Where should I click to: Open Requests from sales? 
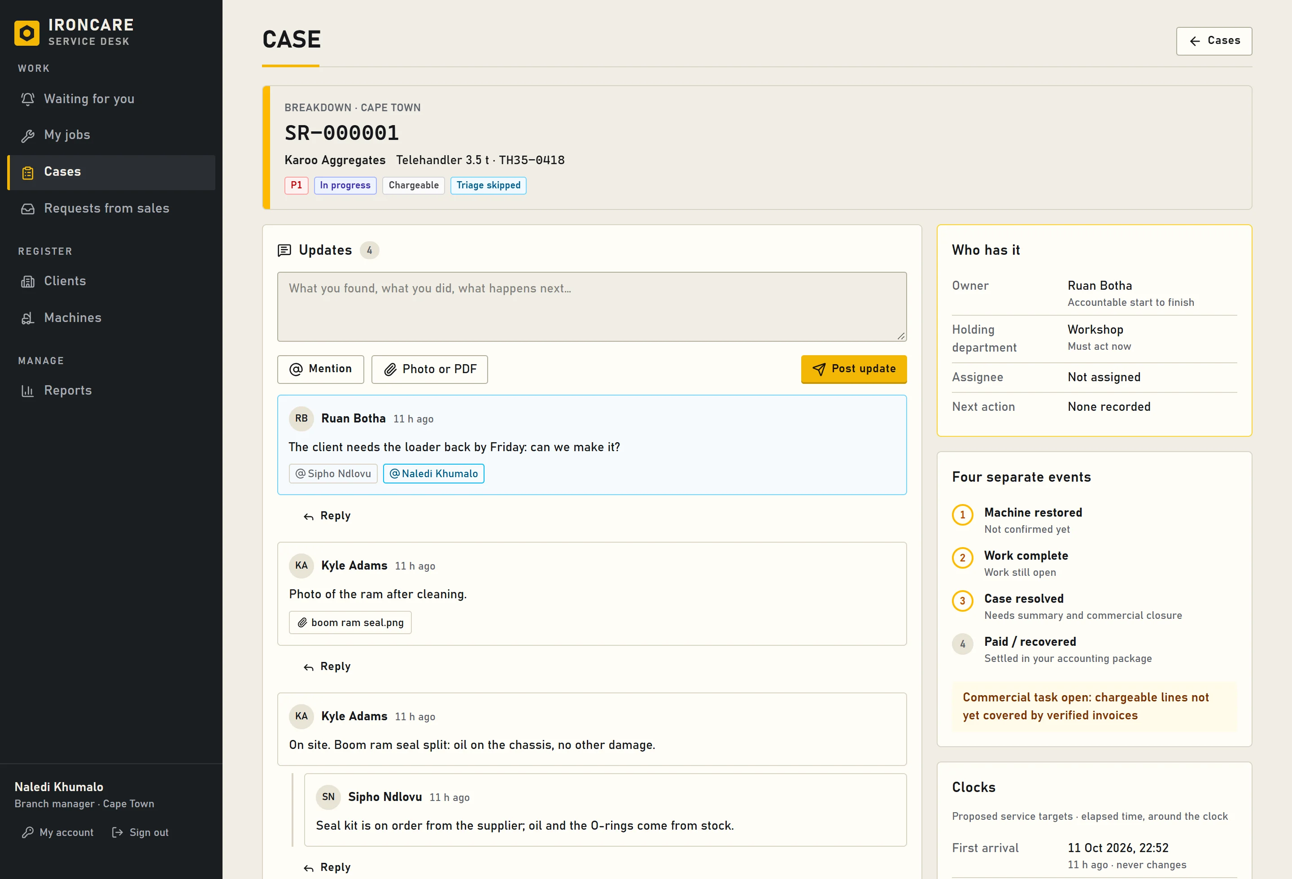(111, 209)
